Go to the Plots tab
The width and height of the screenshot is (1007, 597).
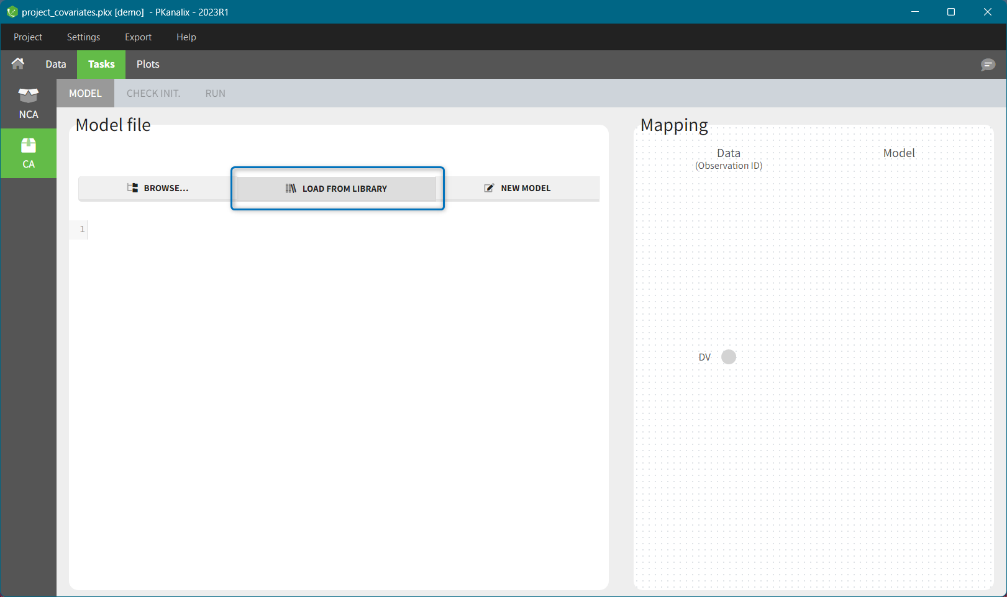coord(148,65)
